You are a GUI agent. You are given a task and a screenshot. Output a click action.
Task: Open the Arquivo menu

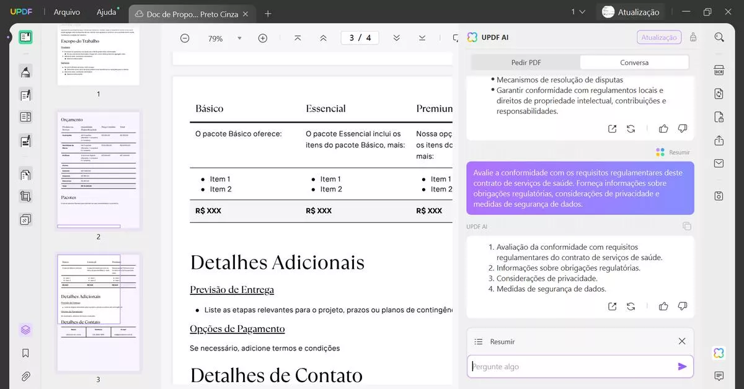(67, 12)
